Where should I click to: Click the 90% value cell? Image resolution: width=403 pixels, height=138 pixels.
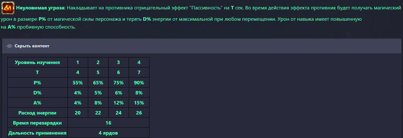pos(139,83)
